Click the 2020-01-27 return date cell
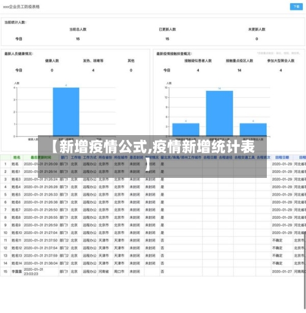 click(282, 271)
